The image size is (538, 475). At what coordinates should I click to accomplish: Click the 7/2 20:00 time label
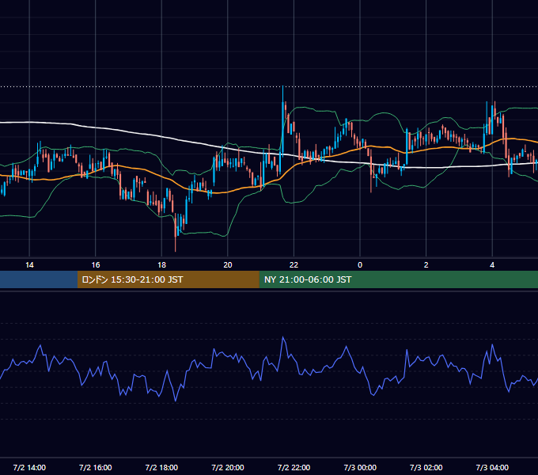pyautogui.click(x=228, y=467)
